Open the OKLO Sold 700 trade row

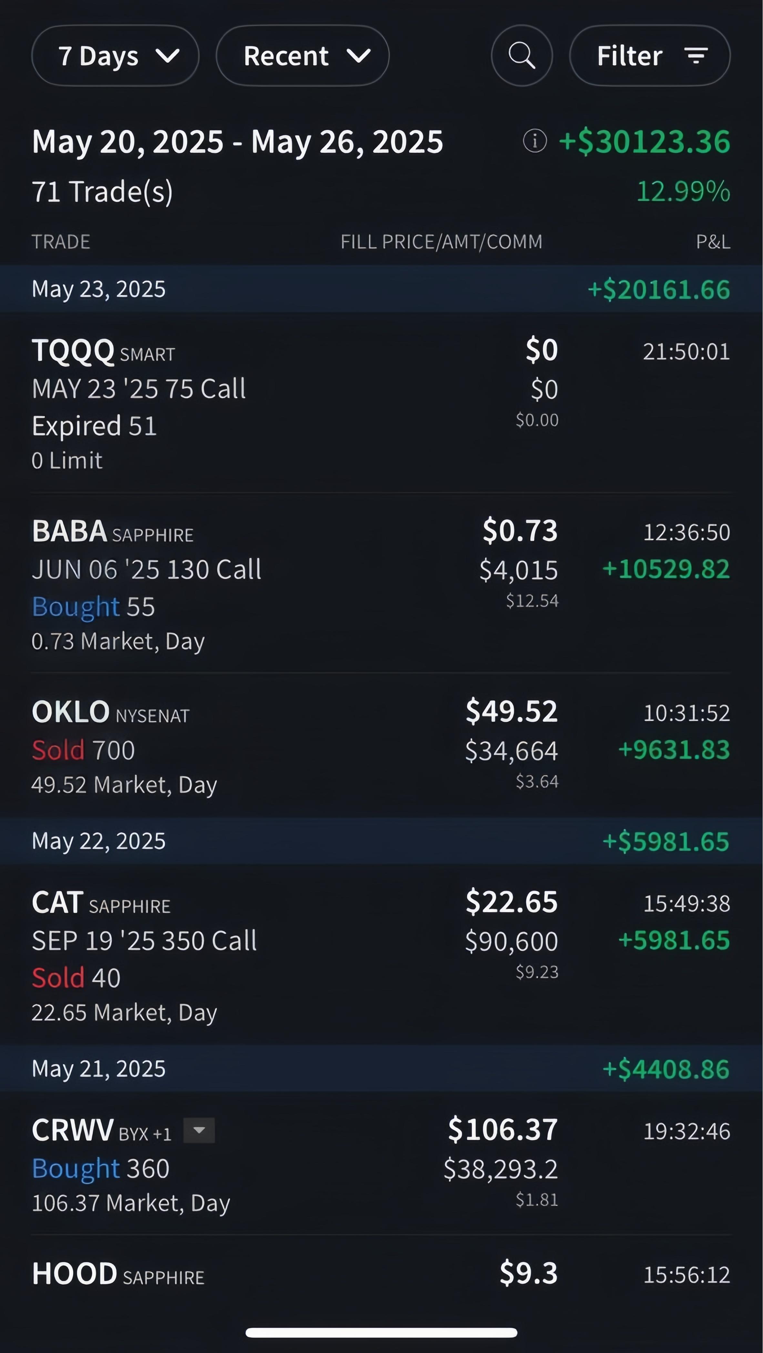pos(381,745)
